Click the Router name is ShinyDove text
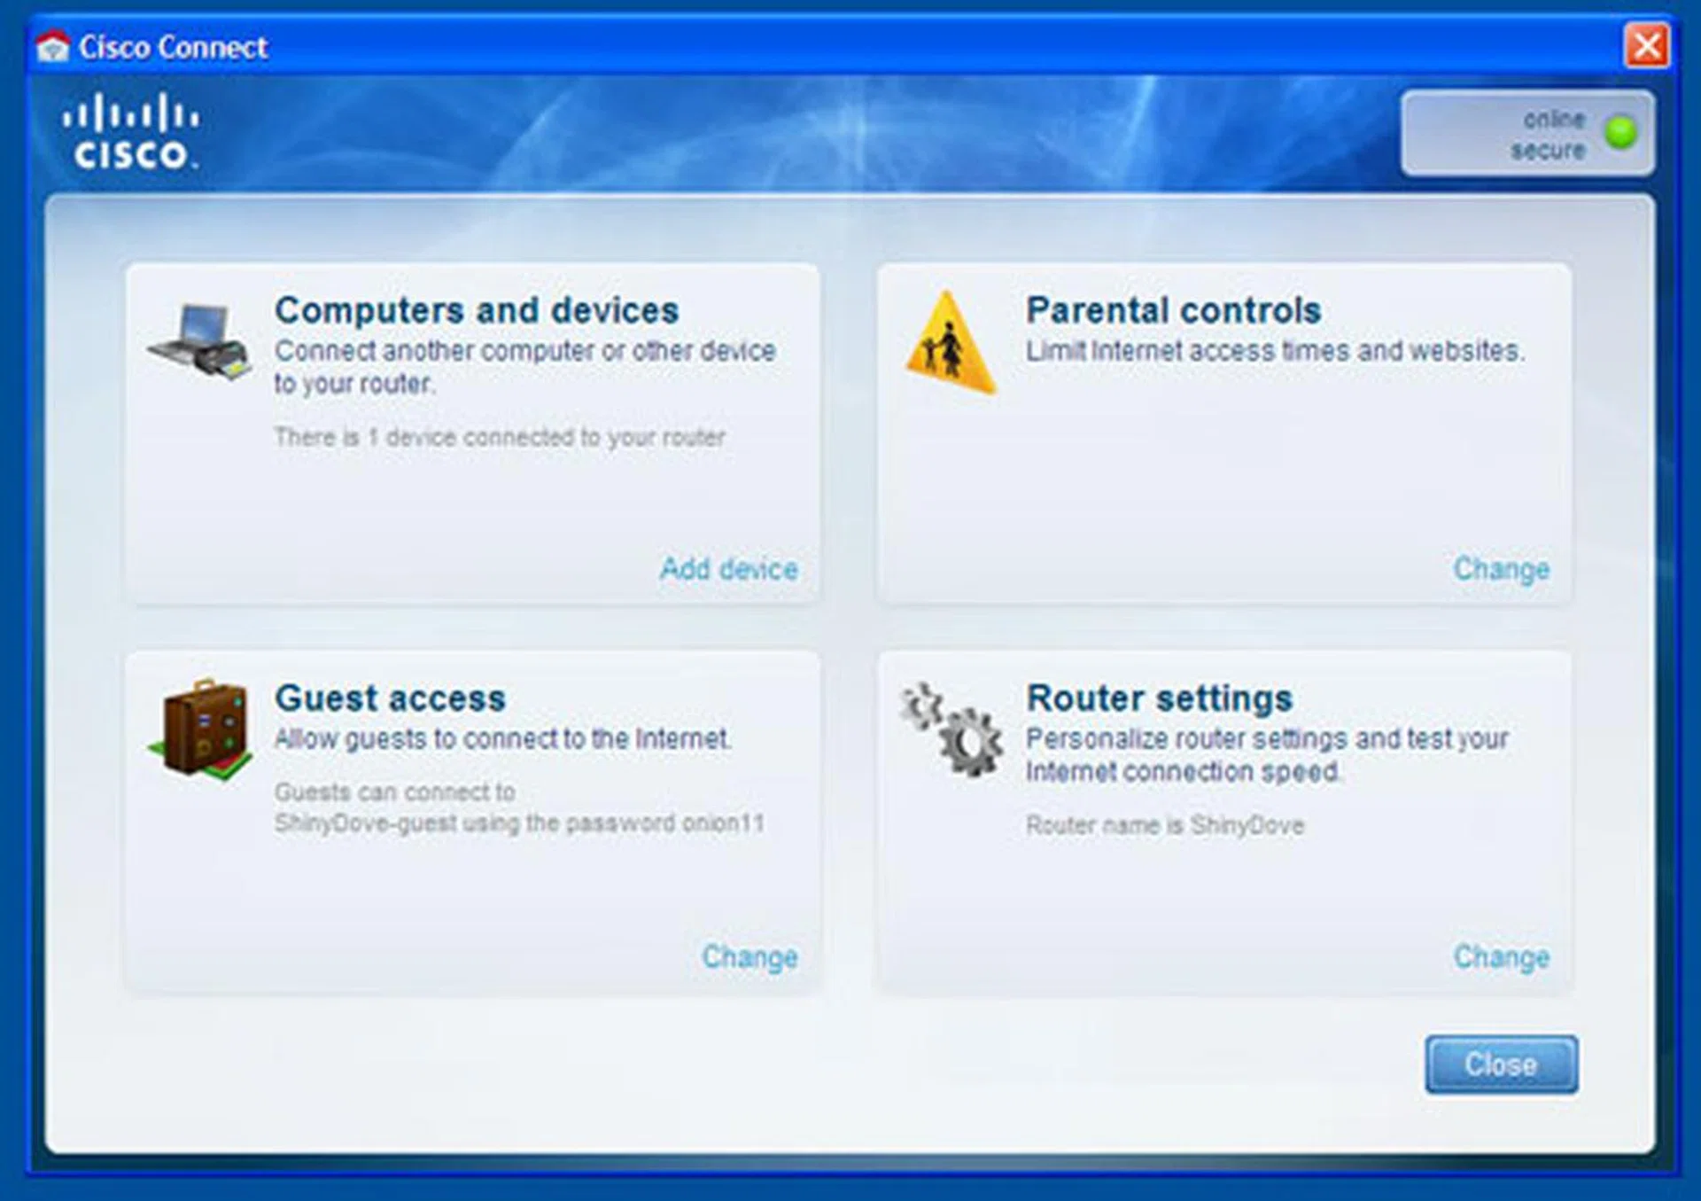1701x1201 pixels. (1164, 826)
